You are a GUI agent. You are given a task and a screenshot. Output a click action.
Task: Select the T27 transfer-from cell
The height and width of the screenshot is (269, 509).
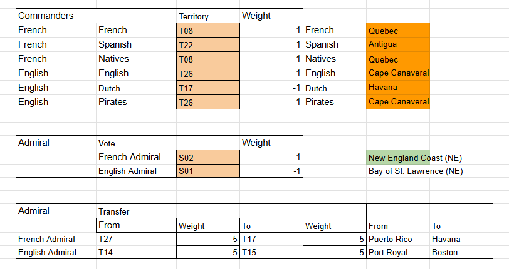click(136, 239)
